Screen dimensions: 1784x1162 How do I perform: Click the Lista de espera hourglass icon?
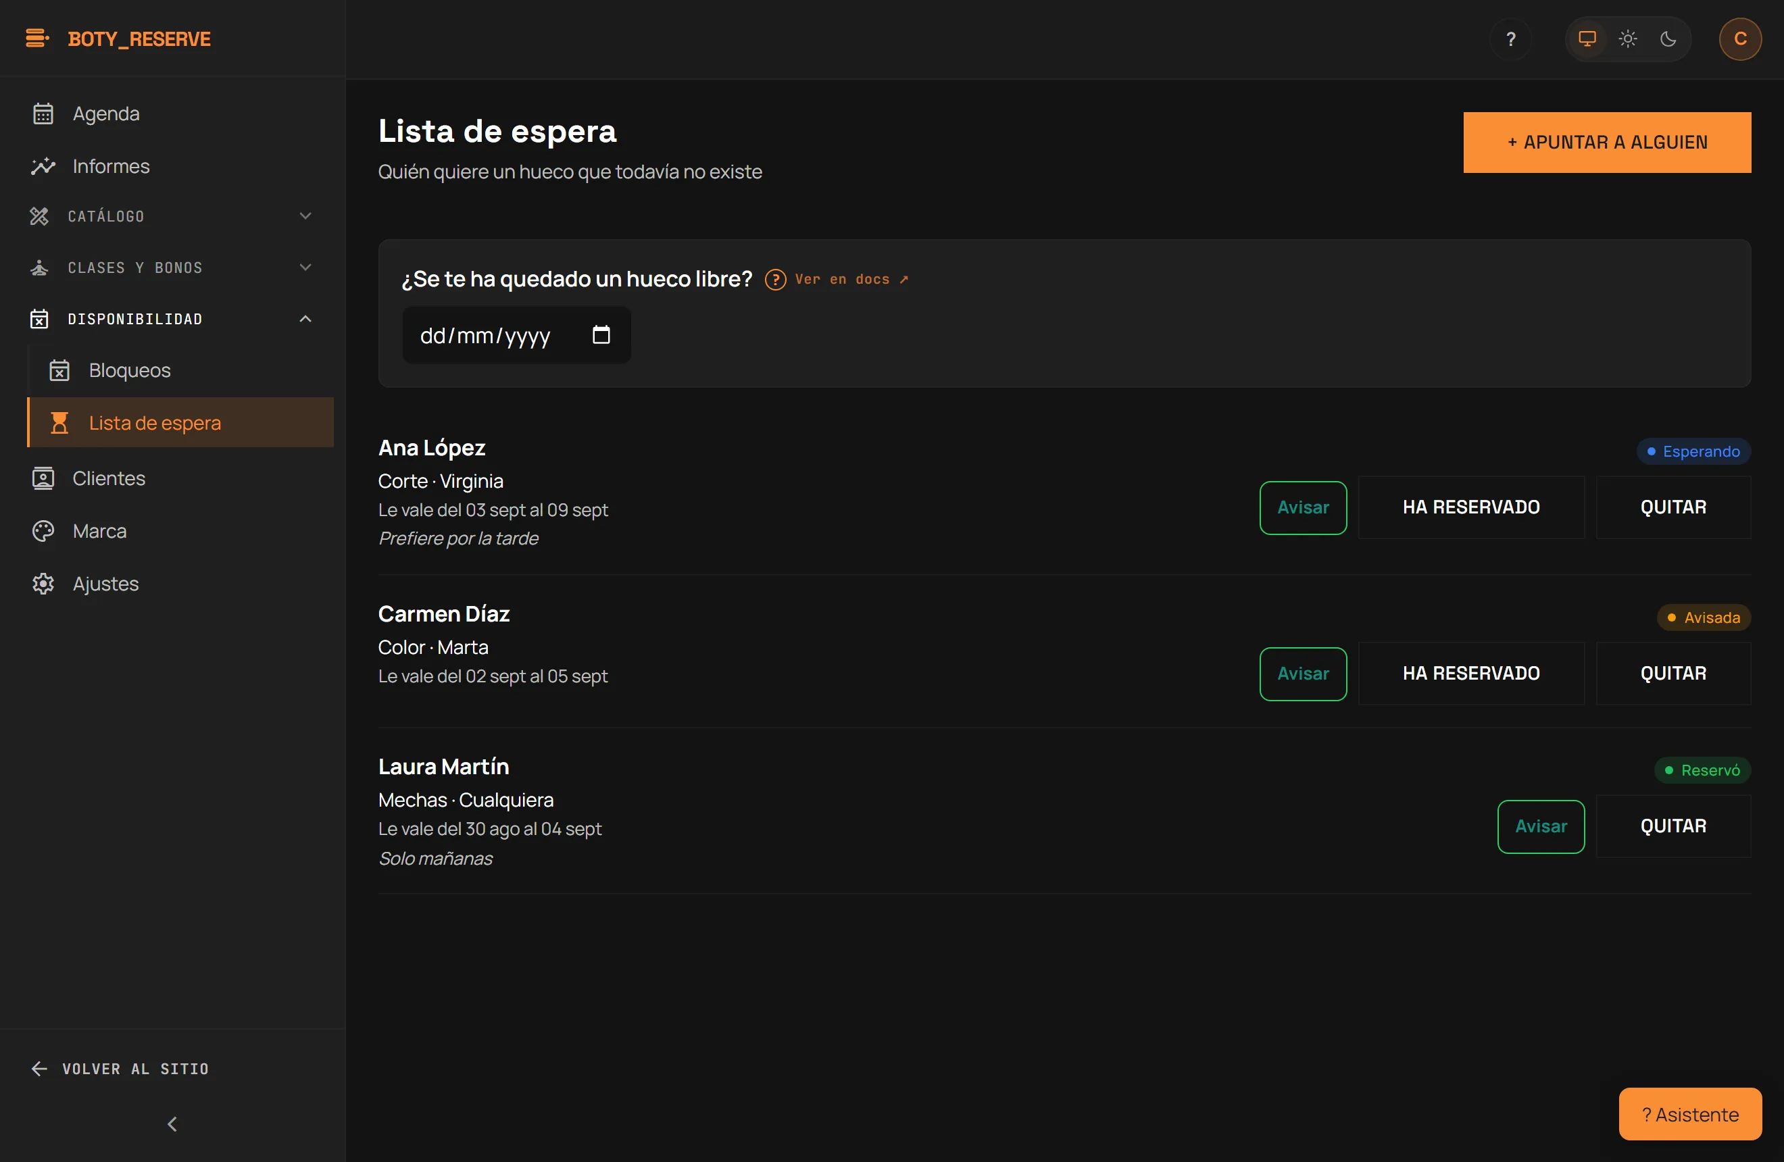pos(59,422)
